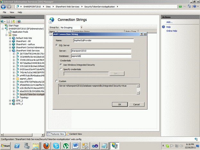The width and height of the screenshot is (200, 150).
Task: Click the Database input field
Action: (101, 56)
